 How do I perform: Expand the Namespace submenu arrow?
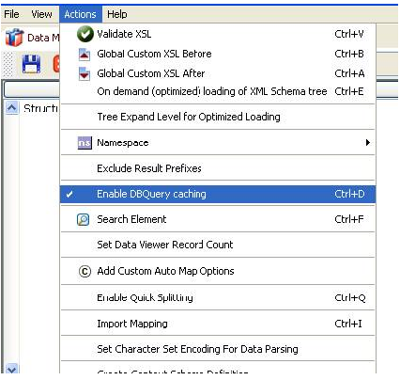(368, 143)
